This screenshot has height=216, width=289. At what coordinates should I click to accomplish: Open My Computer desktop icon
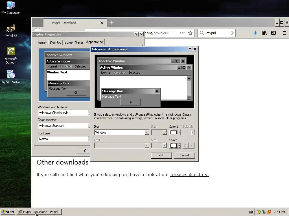click(x=11, y=7)
